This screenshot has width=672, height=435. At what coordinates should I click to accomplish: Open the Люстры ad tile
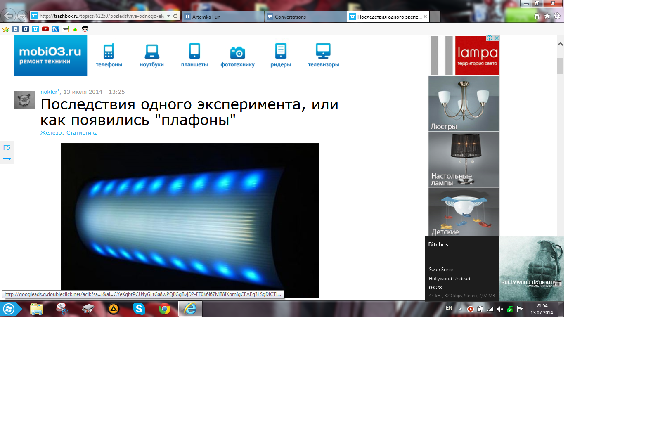[x=464, y=104]
